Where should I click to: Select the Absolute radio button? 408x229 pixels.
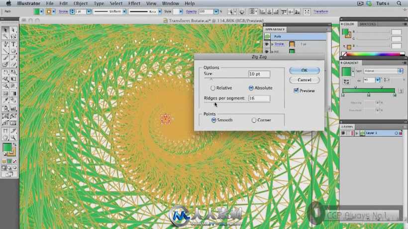click(251, 88)
